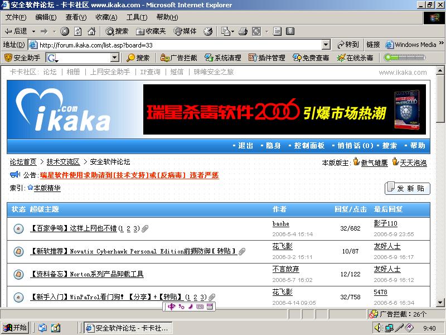Screen dimensions: 446x335
Task: Open the 编辑(E) menu
Action: (46, 17)
